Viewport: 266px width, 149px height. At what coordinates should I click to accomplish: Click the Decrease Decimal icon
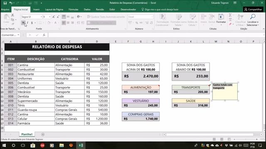(151, 23)
